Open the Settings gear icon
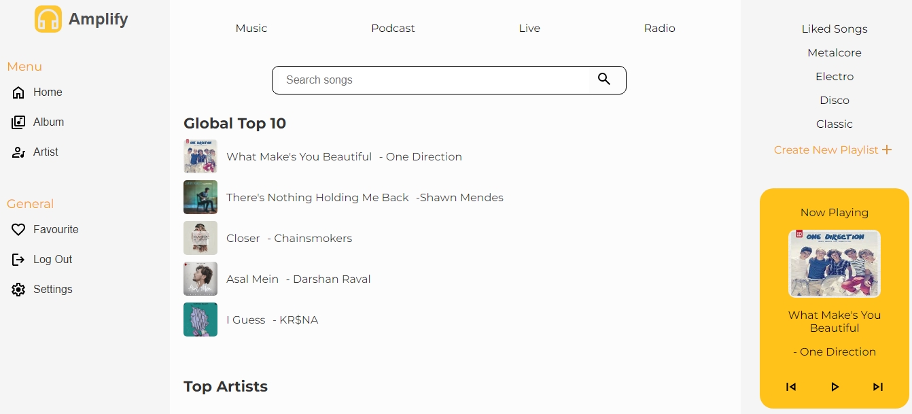Screen dimensions: 912x414 coord(18,290)
